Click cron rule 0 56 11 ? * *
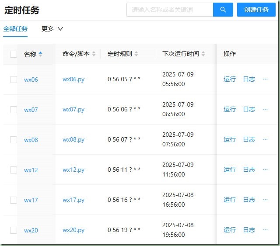The width and height of the screenshot is (280, 246). click(x=124, y=170)
